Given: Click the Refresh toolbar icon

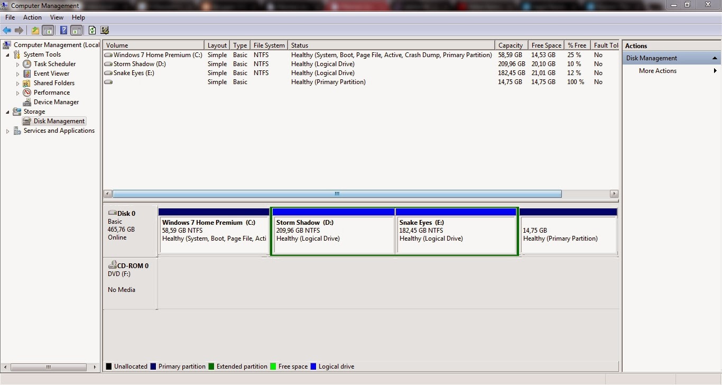Looking at the screenshot, I should [x=92, y=30].
